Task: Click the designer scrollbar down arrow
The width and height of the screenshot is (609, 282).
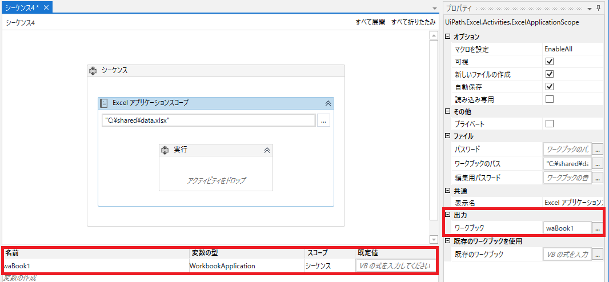Action: (434, 239)
